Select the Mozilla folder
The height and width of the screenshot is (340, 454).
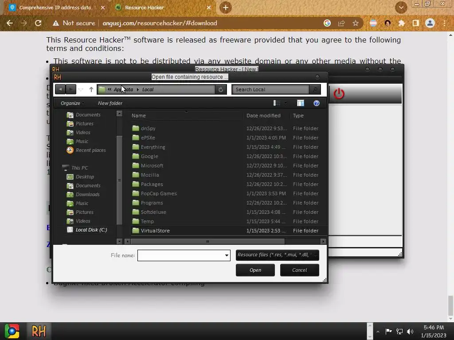(x=145, y=175)
